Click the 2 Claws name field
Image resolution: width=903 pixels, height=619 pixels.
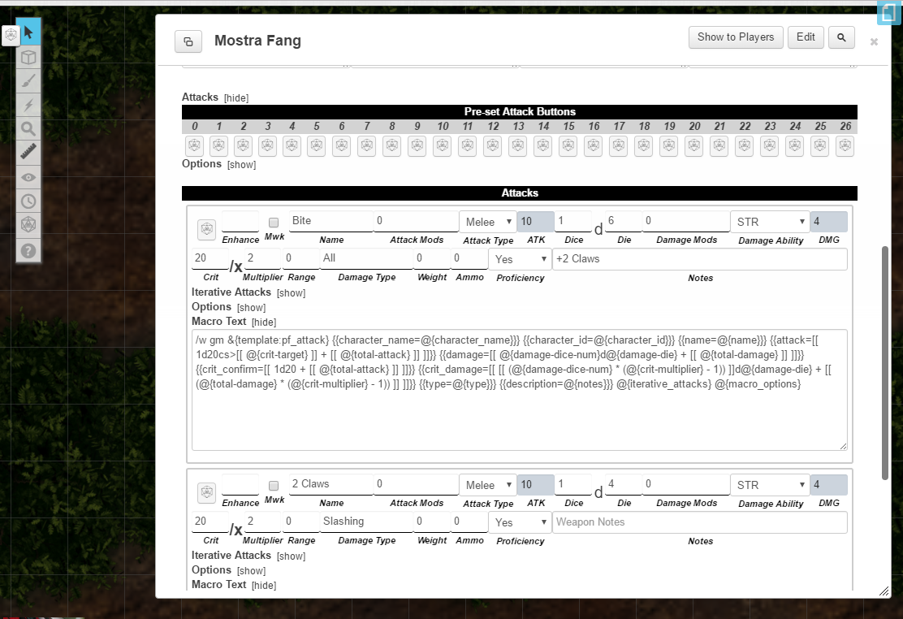click(331, 484)
